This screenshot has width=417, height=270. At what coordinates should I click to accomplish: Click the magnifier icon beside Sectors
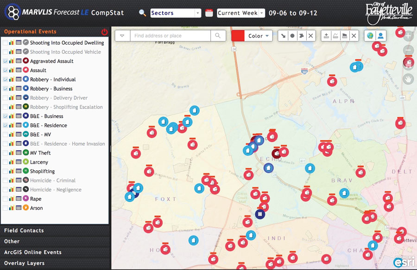point(143,13)
